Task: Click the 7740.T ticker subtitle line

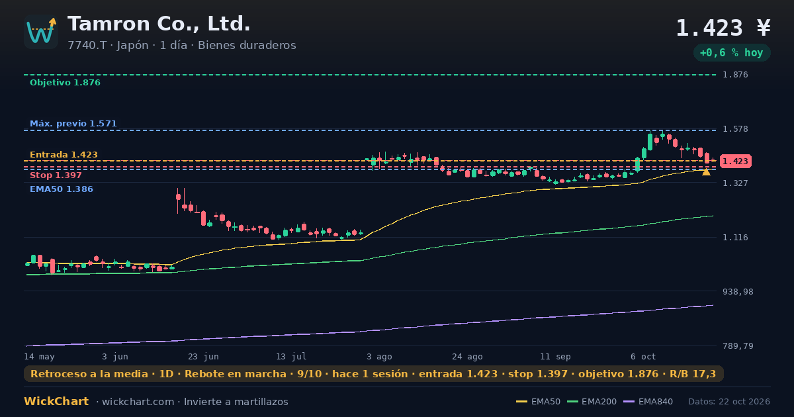Action: (x=182, y=46)
